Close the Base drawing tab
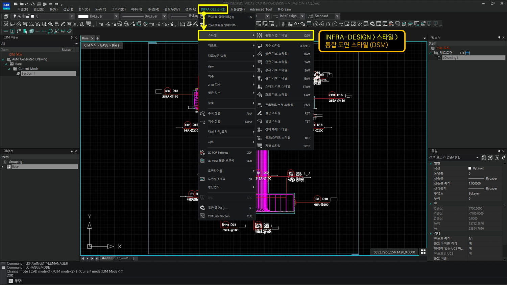This screenshot has height=285, width=507. (x=92, y=38)
